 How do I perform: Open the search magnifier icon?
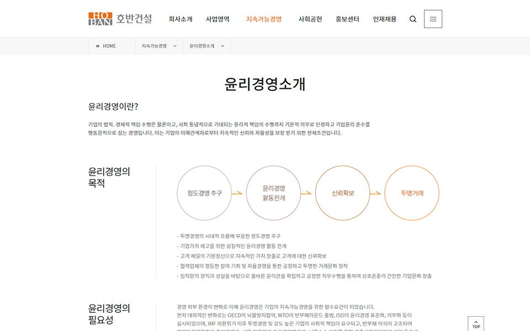(413, 19)
